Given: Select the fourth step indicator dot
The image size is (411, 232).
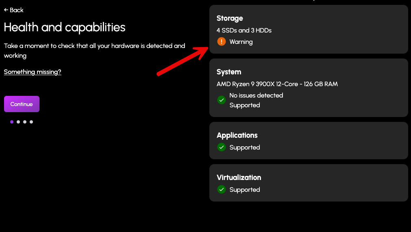Looking at the screenshot, I should [x=31, y=121].
